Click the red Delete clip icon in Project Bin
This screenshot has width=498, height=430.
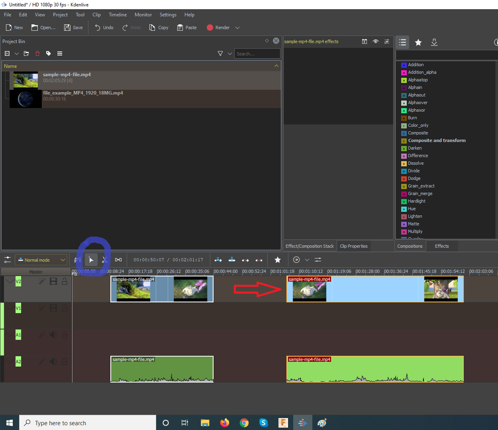[37, 53]
